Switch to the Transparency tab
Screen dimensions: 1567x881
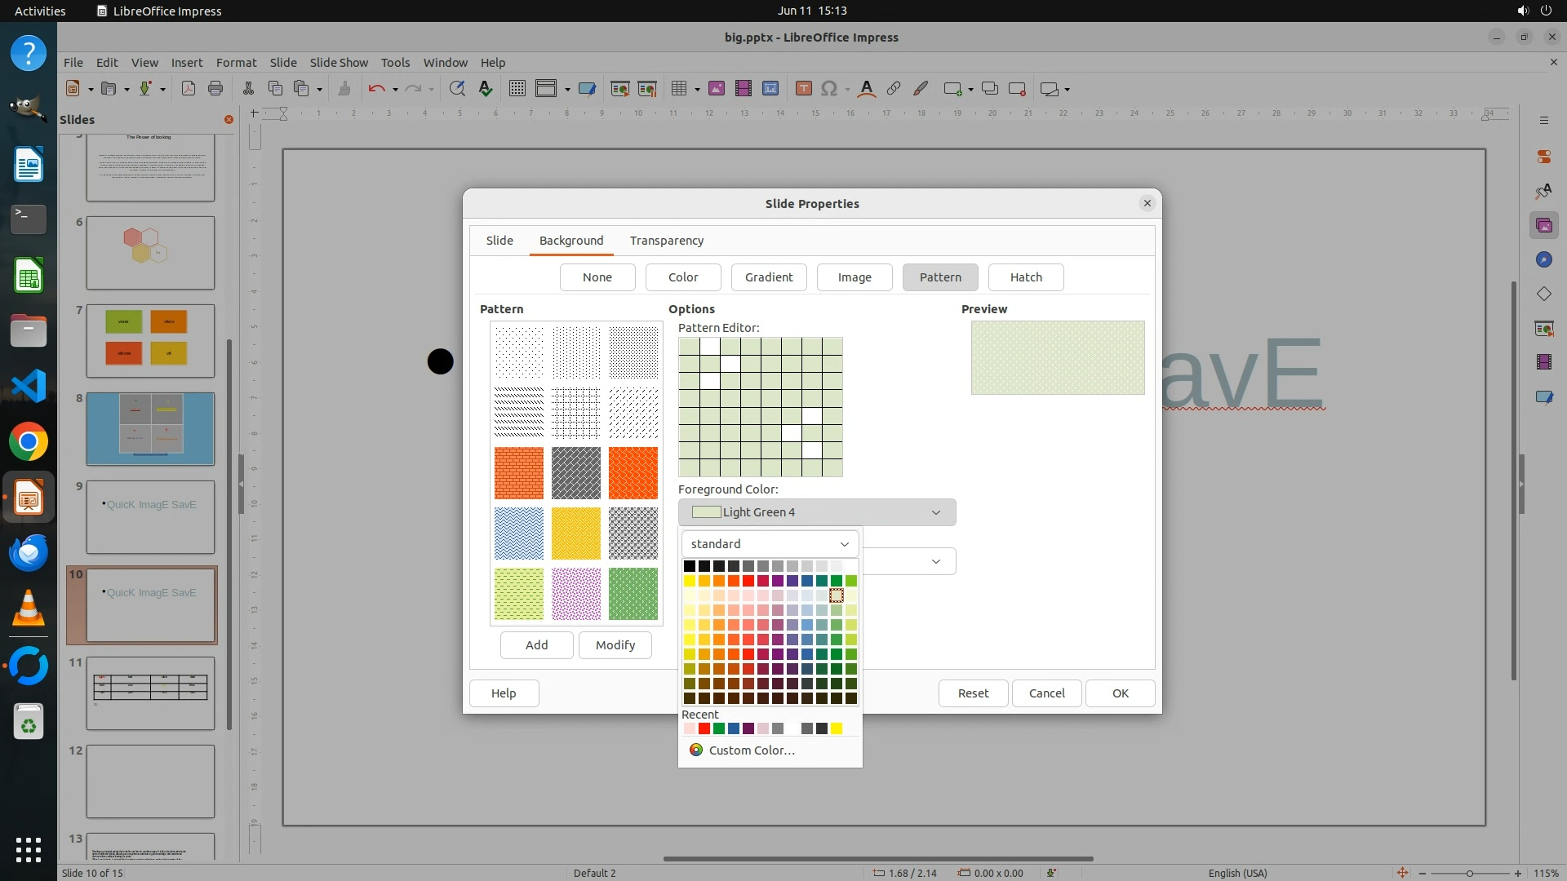(x=666, y=241)
